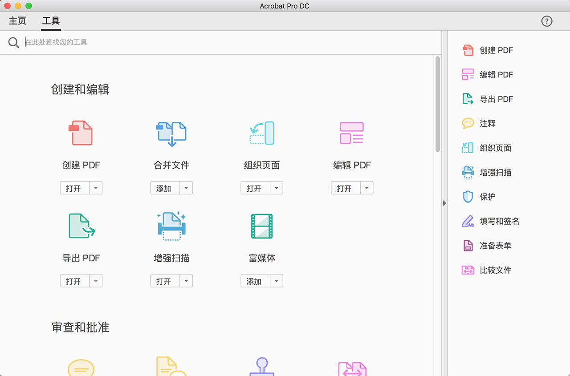Expand the dropdown arrow beside 导出 PDF 打开
This screenshot has height=376, width=570.
(96, 281)
